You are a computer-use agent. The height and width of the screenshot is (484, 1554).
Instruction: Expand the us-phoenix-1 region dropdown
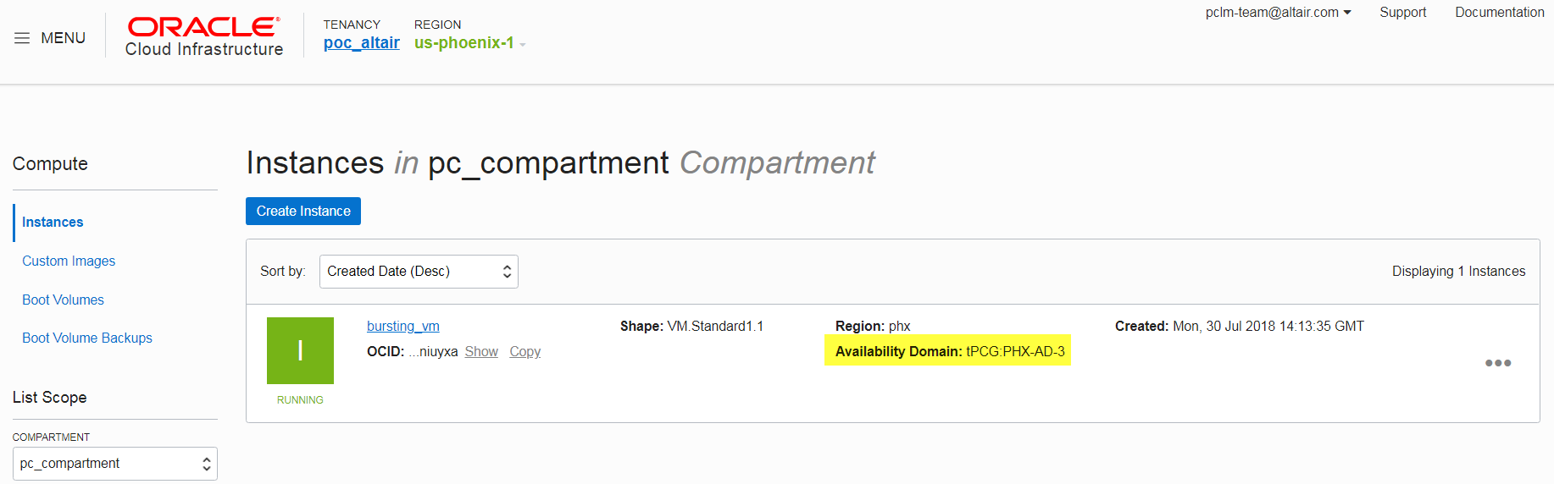(x=470, y=43)
